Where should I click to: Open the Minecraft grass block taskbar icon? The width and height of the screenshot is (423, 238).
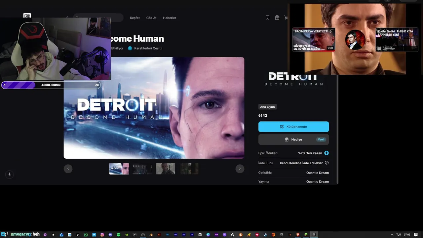(x=306, y=235)
